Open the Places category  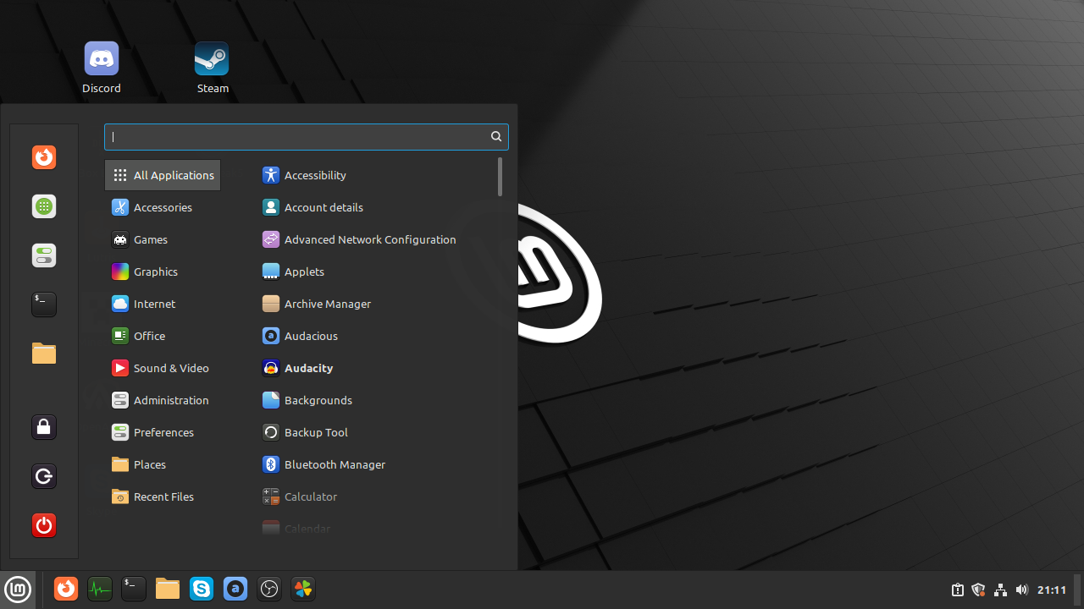[x=163, y=464]
